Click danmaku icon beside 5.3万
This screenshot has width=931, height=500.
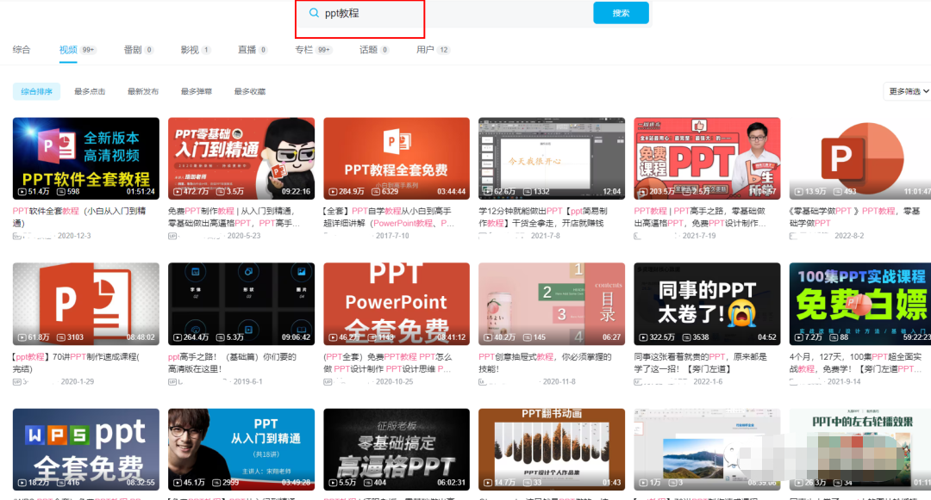(x=221, y=337)
